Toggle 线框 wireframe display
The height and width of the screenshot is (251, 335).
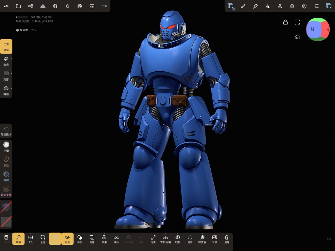tap(178, 239)
